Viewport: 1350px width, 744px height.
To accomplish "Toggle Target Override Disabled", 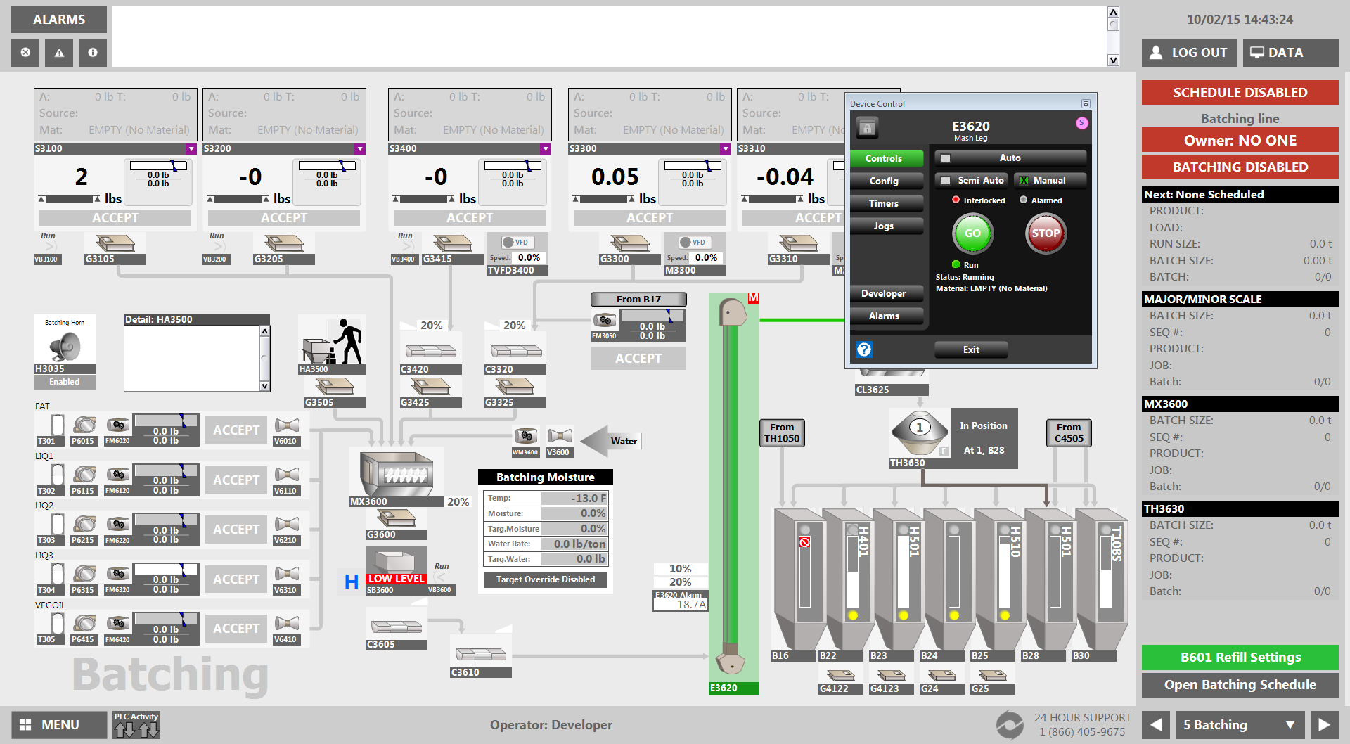I will 546,579.
